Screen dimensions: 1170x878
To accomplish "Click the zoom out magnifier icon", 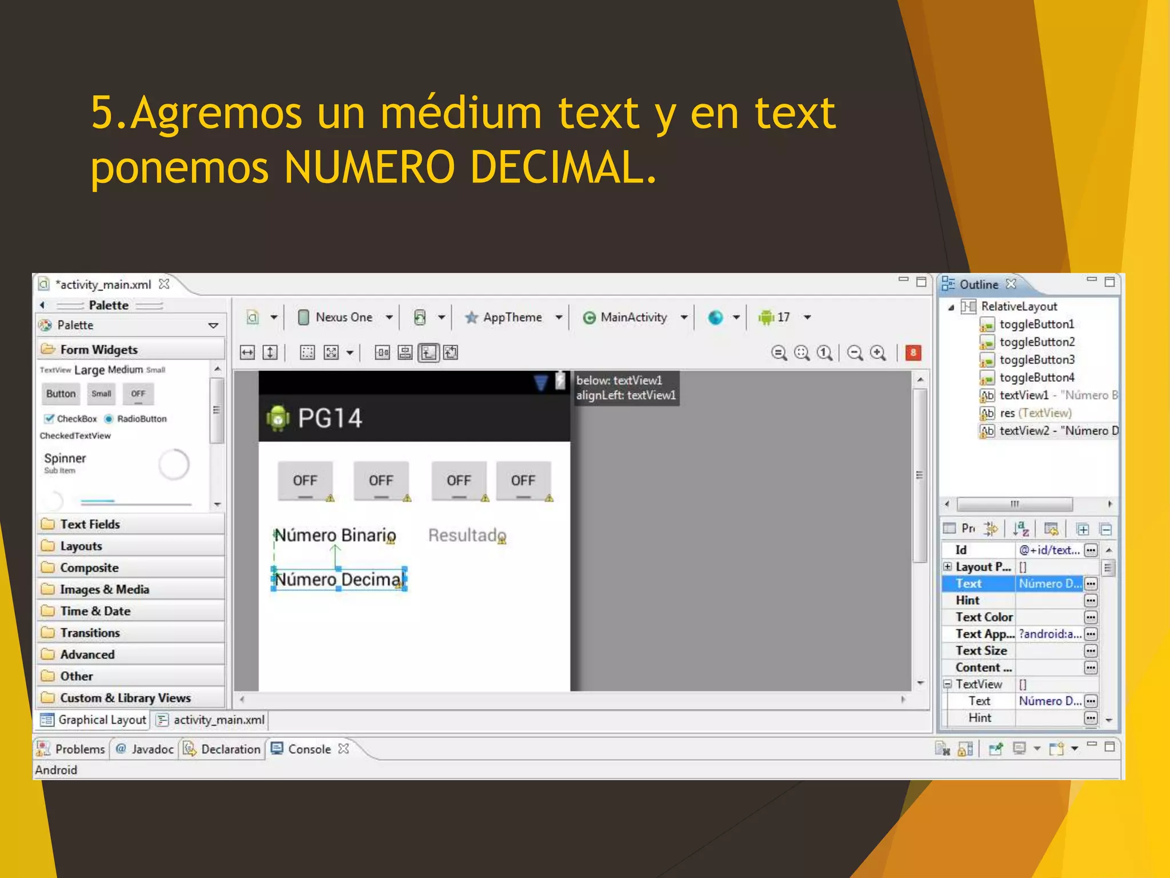I will pyautogui.click(x=855, y=353).
